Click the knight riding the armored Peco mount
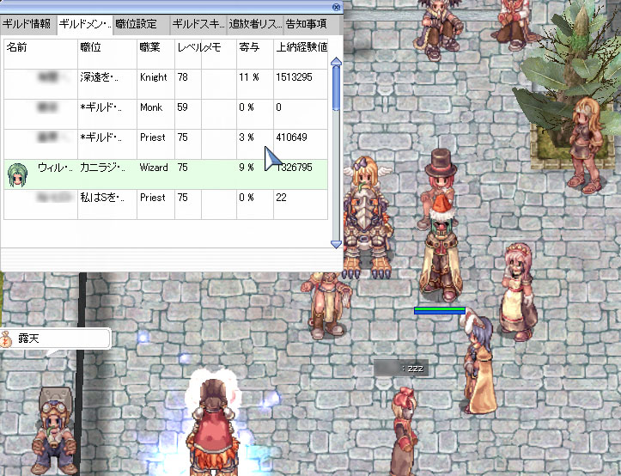The height and width of the screenshot is (476, 621). tap(367, 217)
